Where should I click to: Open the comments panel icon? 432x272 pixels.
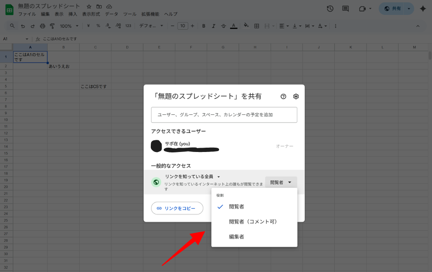tap(345, 9)
